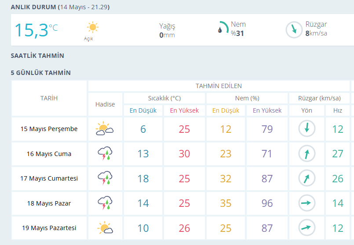Click wind speed 14 for 18 Mayıs Pazar

point(338,203)
